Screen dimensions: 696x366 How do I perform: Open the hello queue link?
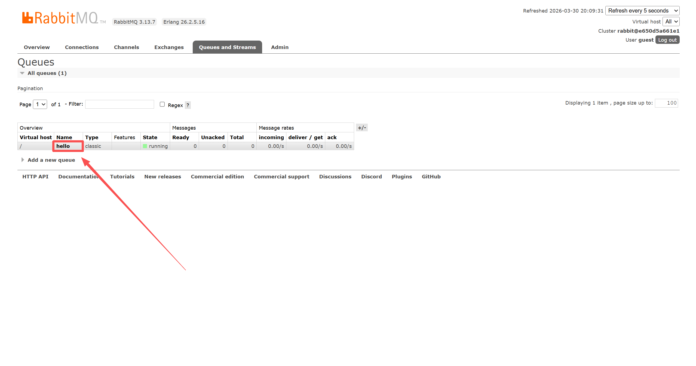pyautogui.click(x=63, y=146)
